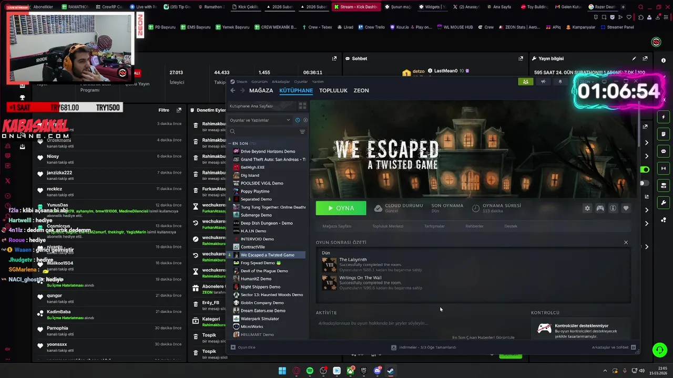
Task: Close the Oyun Sonrası Özeti panel
Action: coord(626,243)
